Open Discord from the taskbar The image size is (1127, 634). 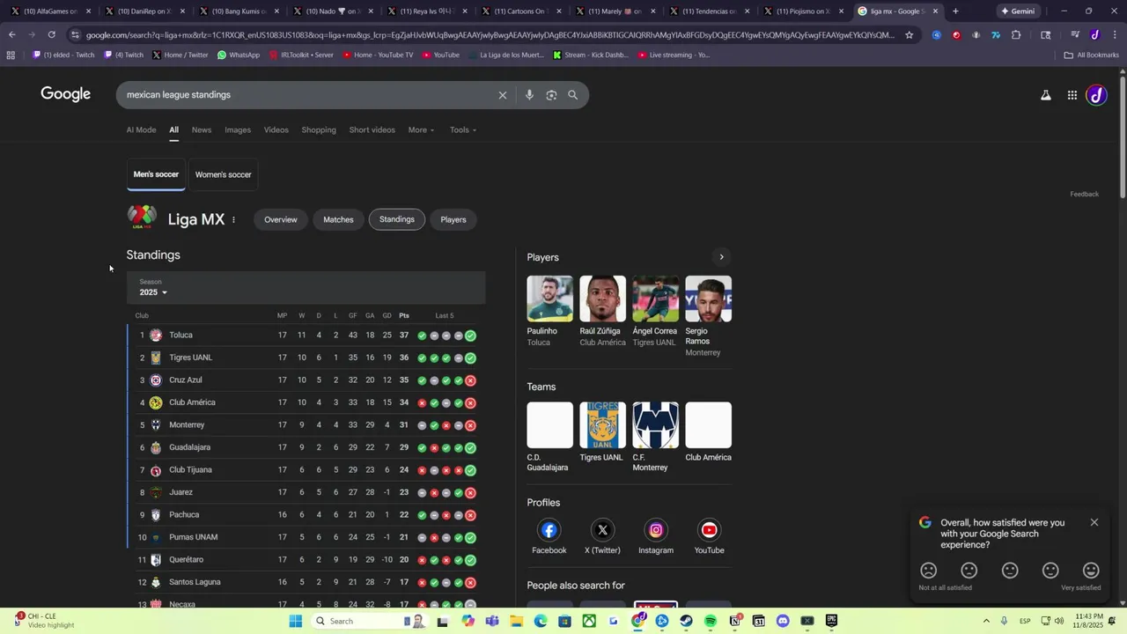coord(783,621)
